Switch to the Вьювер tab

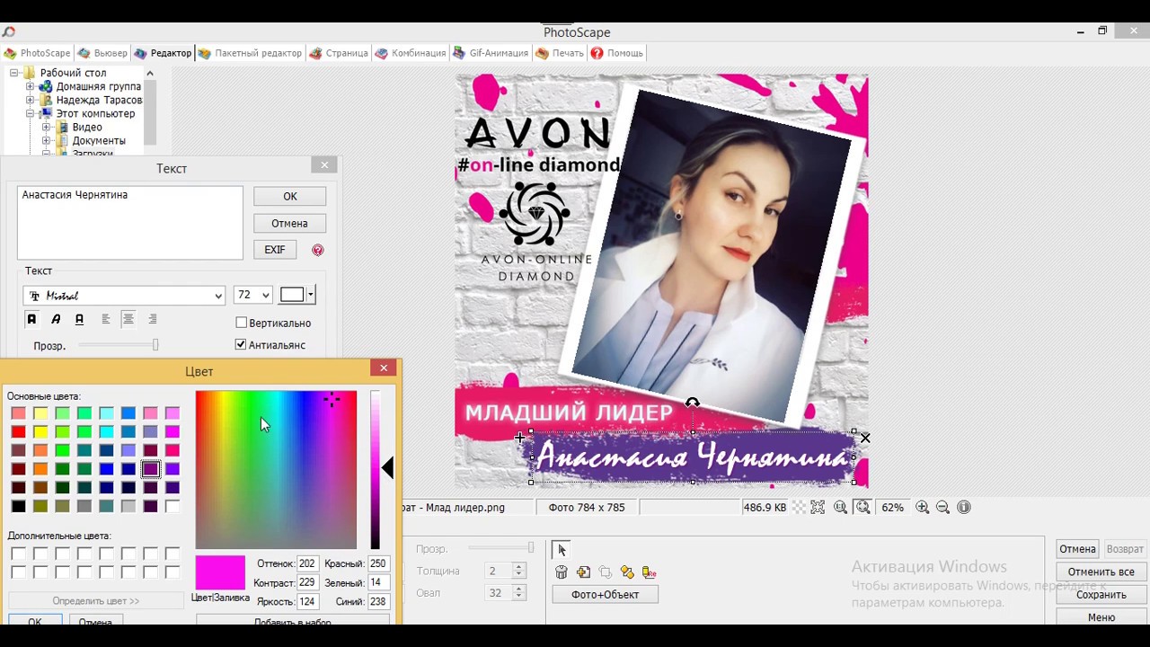coord(102,53)
